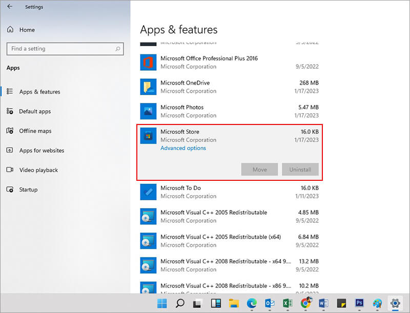Click the 268 MB OneDrive size

[309, 83]
